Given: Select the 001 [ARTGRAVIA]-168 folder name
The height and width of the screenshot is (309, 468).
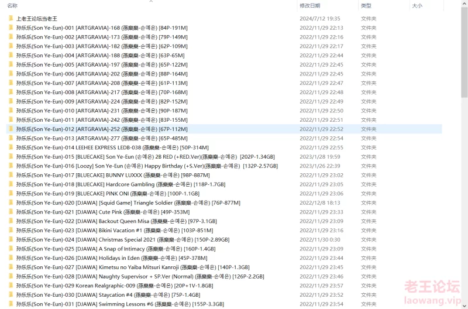Looking at the screenshot, I should click(102, 28).
